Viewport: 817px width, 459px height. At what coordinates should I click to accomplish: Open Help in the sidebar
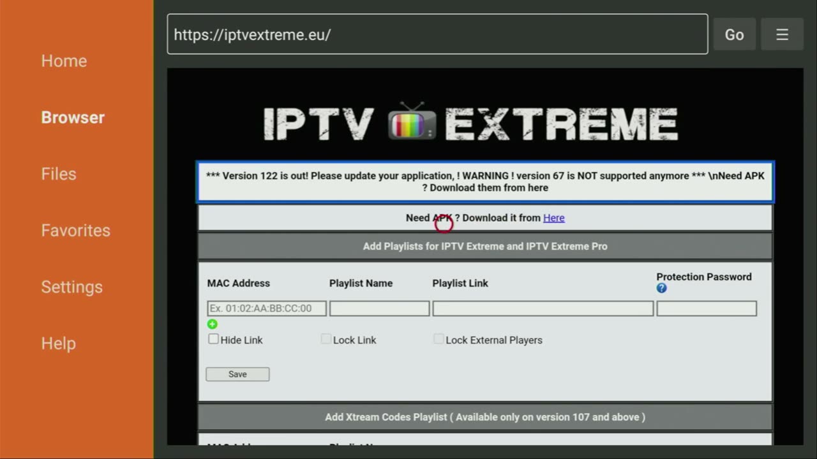[59, 344]
